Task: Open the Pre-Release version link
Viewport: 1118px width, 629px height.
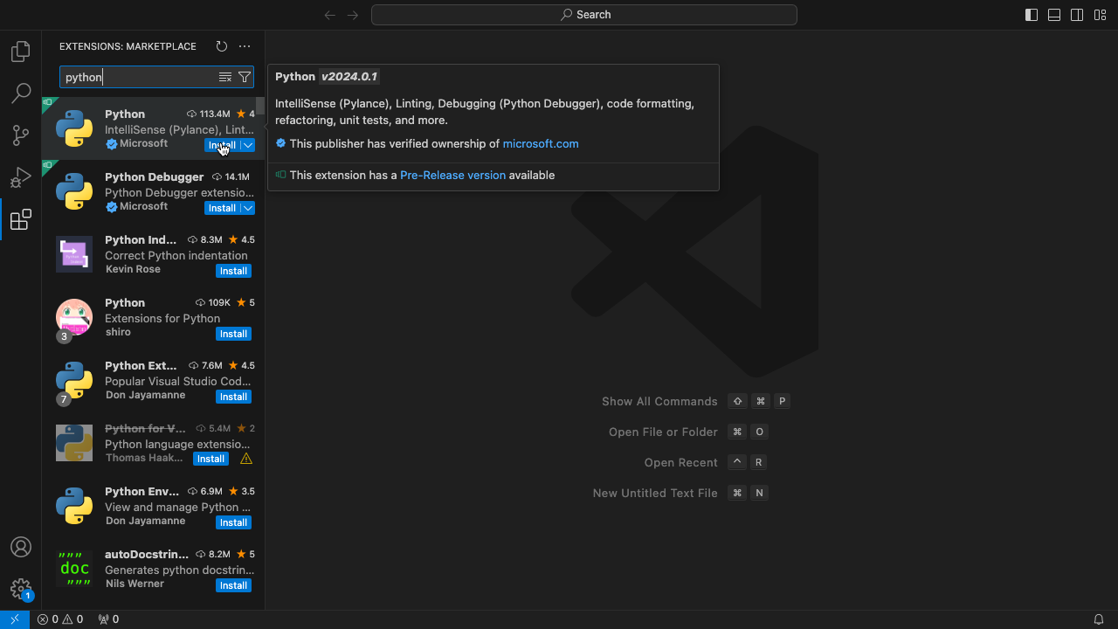Action: pos(452,175)
